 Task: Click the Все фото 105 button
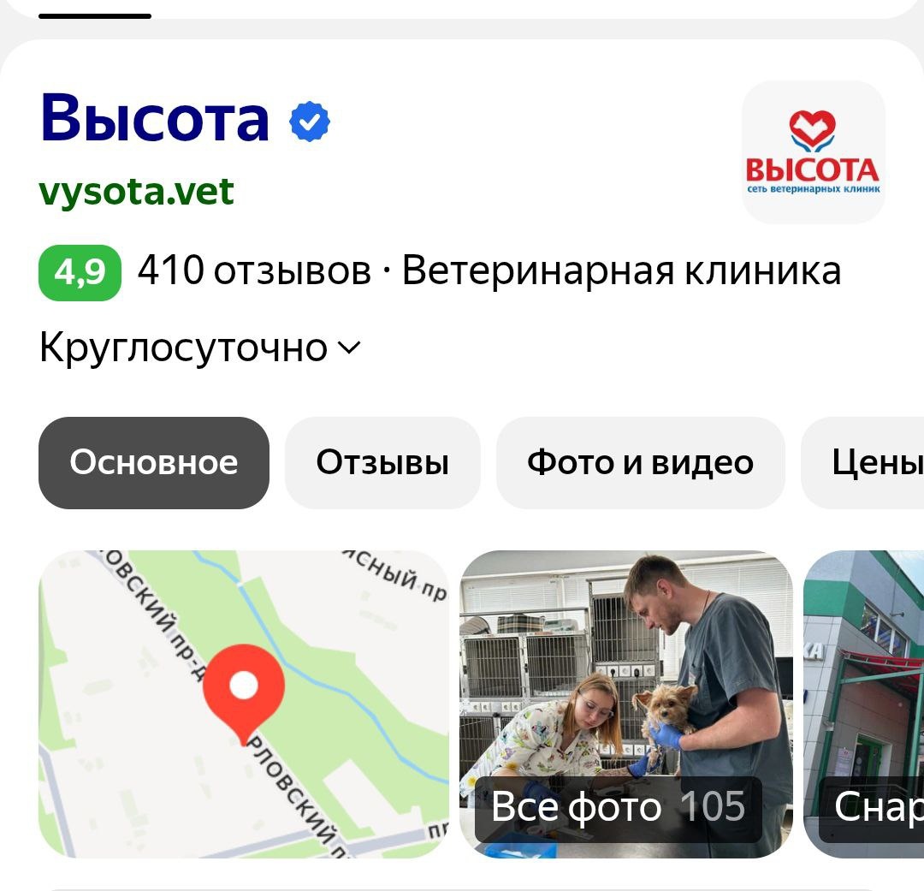click(619, 806)
